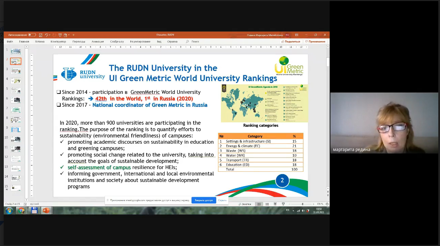440x246 pixels.
Task: Click the volume icon in system tray
Action: pyautogui.click(x=303, y=210)
